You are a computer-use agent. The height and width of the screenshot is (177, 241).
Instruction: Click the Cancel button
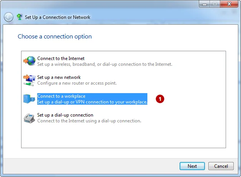[x=221, y=166]
